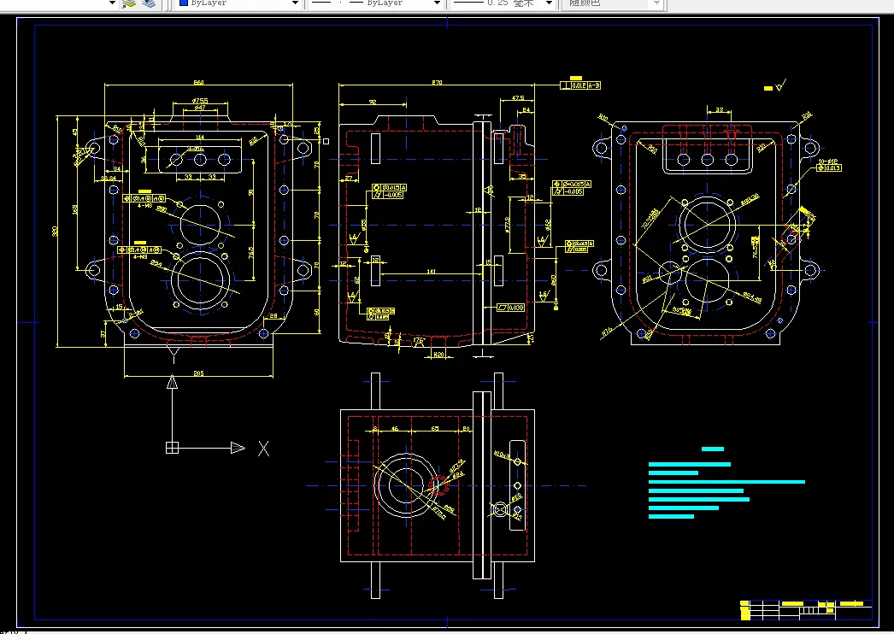Select the 114 dimension in front view

(200, 138)
